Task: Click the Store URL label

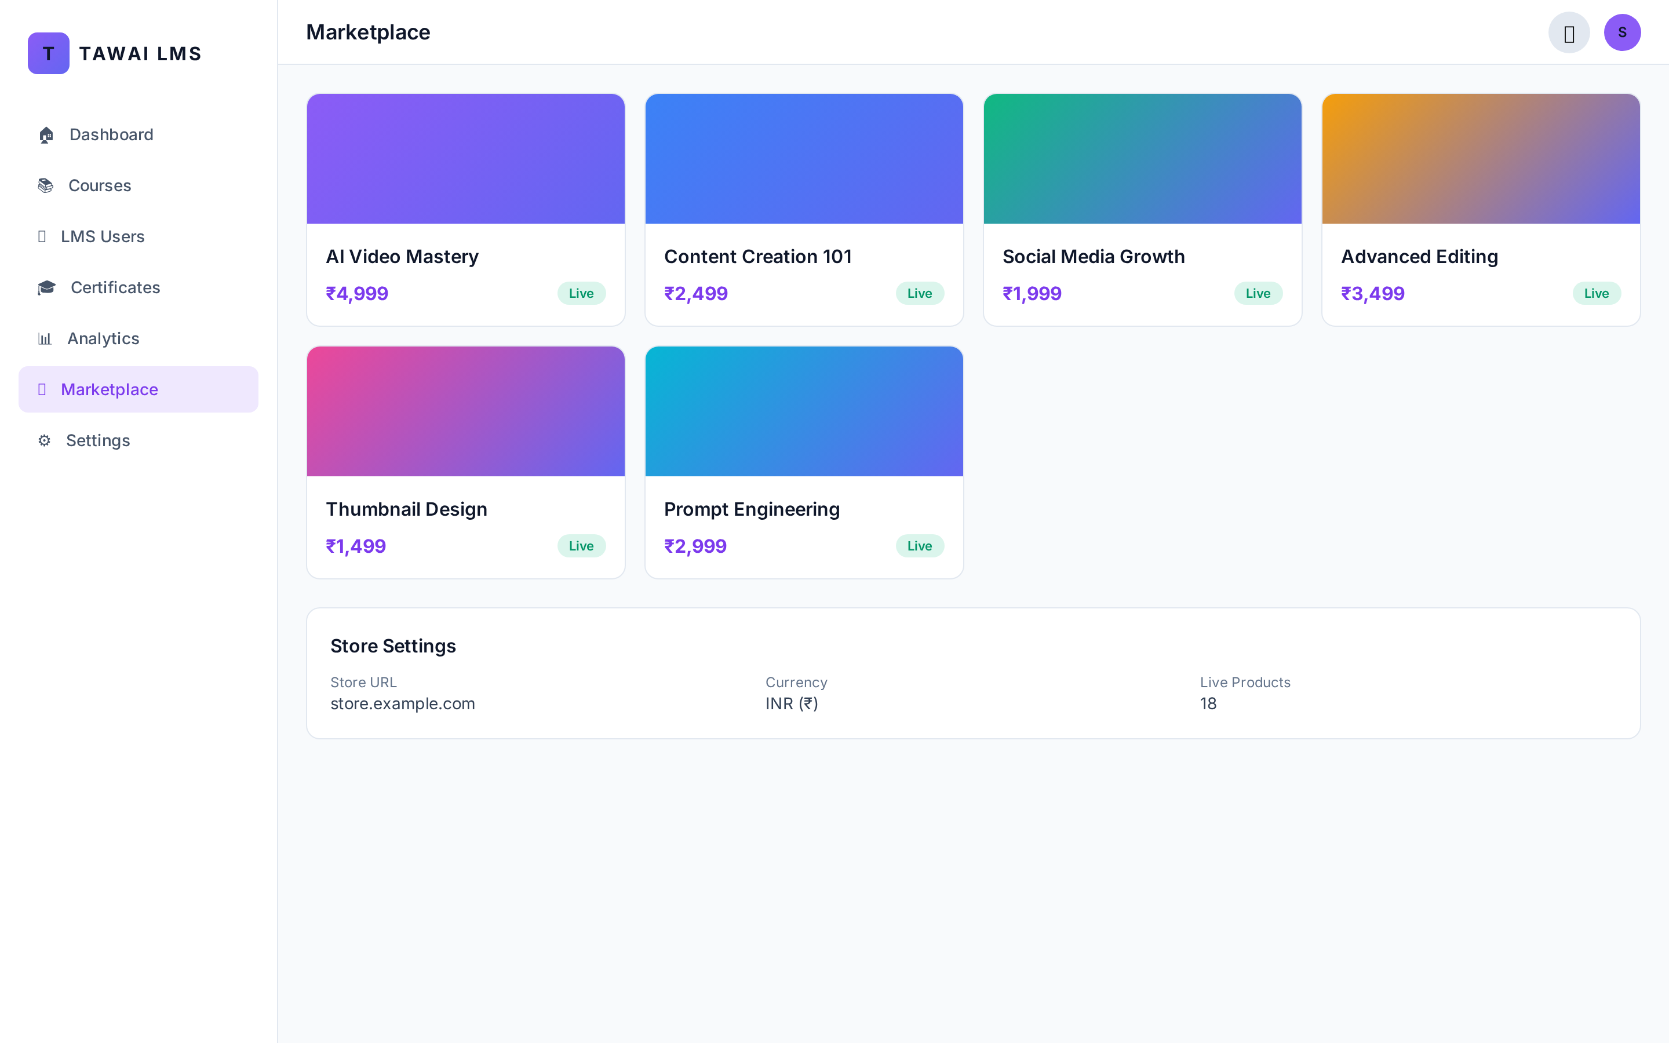Action: click(363, 682)
